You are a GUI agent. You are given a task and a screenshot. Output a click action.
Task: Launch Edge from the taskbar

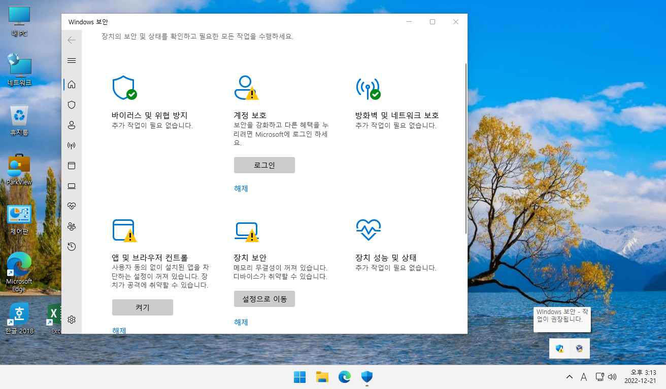(345, 377)
